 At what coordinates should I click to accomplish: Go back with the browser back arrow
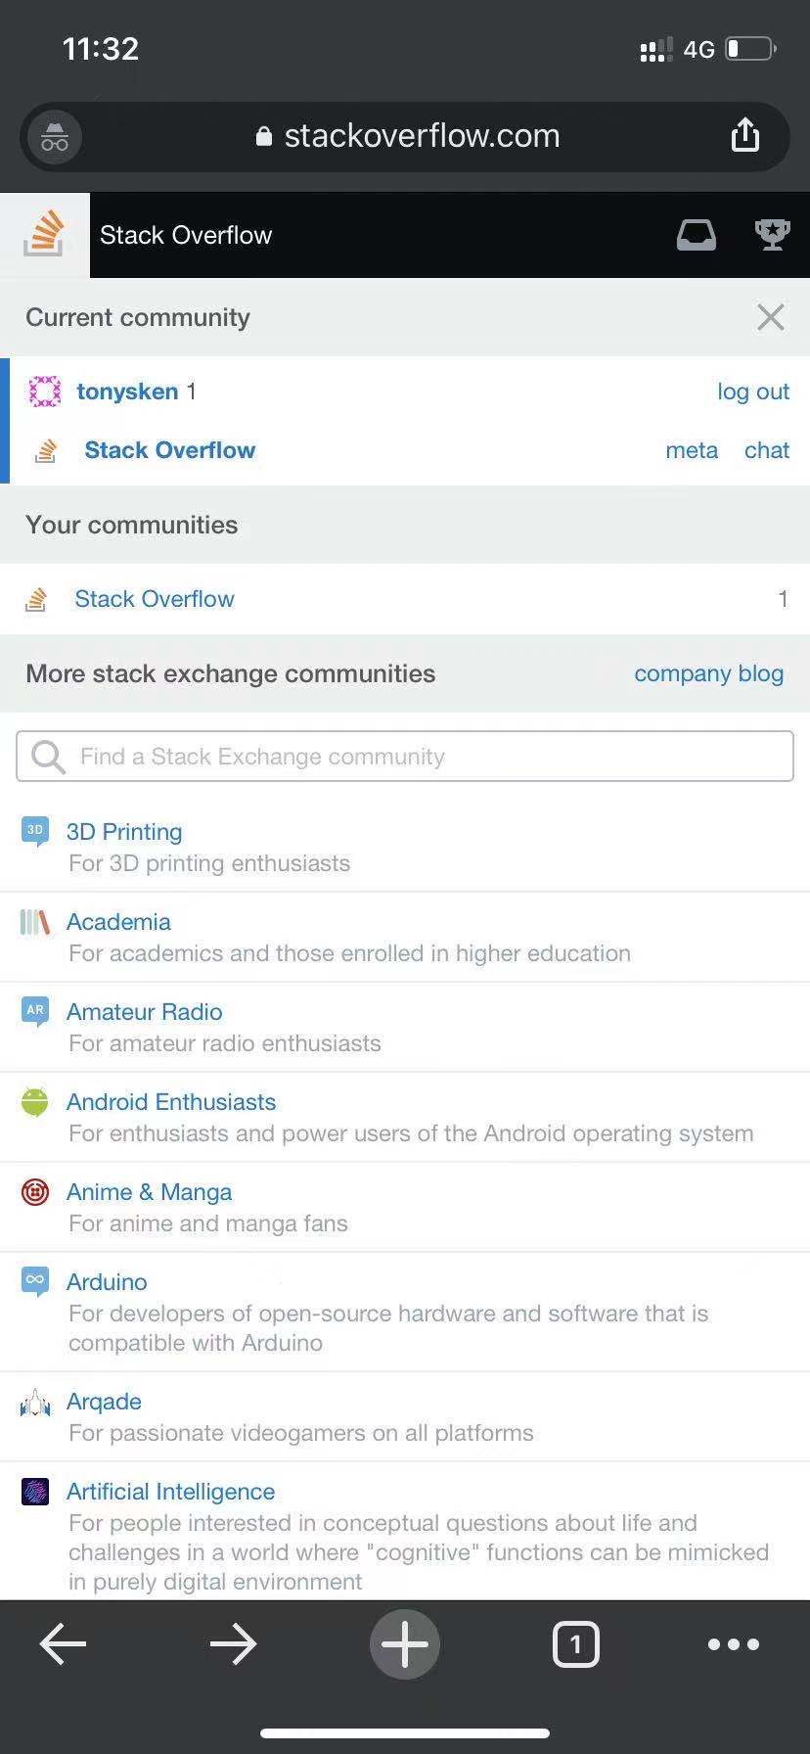[64, 1644]
